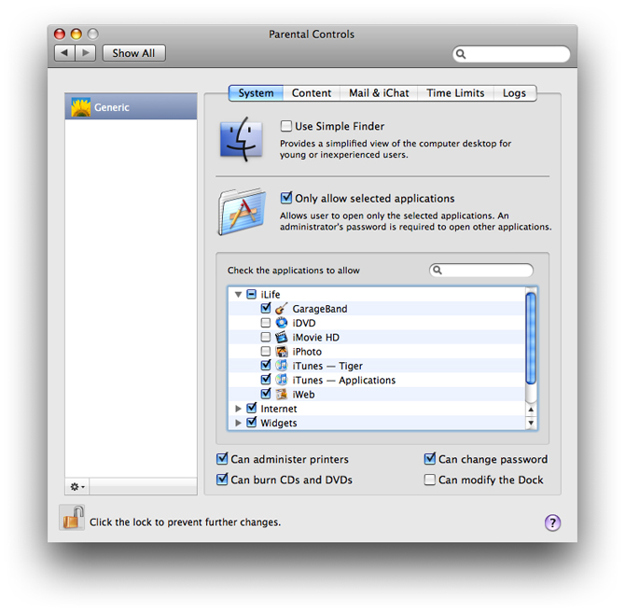Go back with the left arrow button
Viewport: 625px width, 612px height.
tap(64, 52)
